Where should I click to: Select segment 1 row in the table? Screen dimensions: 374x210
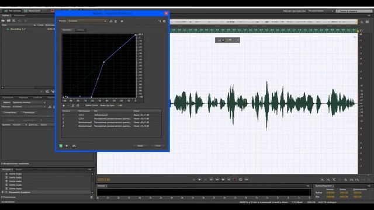[112, 115]
